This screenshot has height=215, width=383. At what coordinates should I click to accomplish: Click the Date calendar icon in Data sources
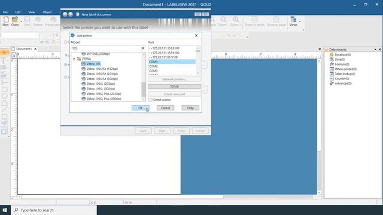[332, 59]
